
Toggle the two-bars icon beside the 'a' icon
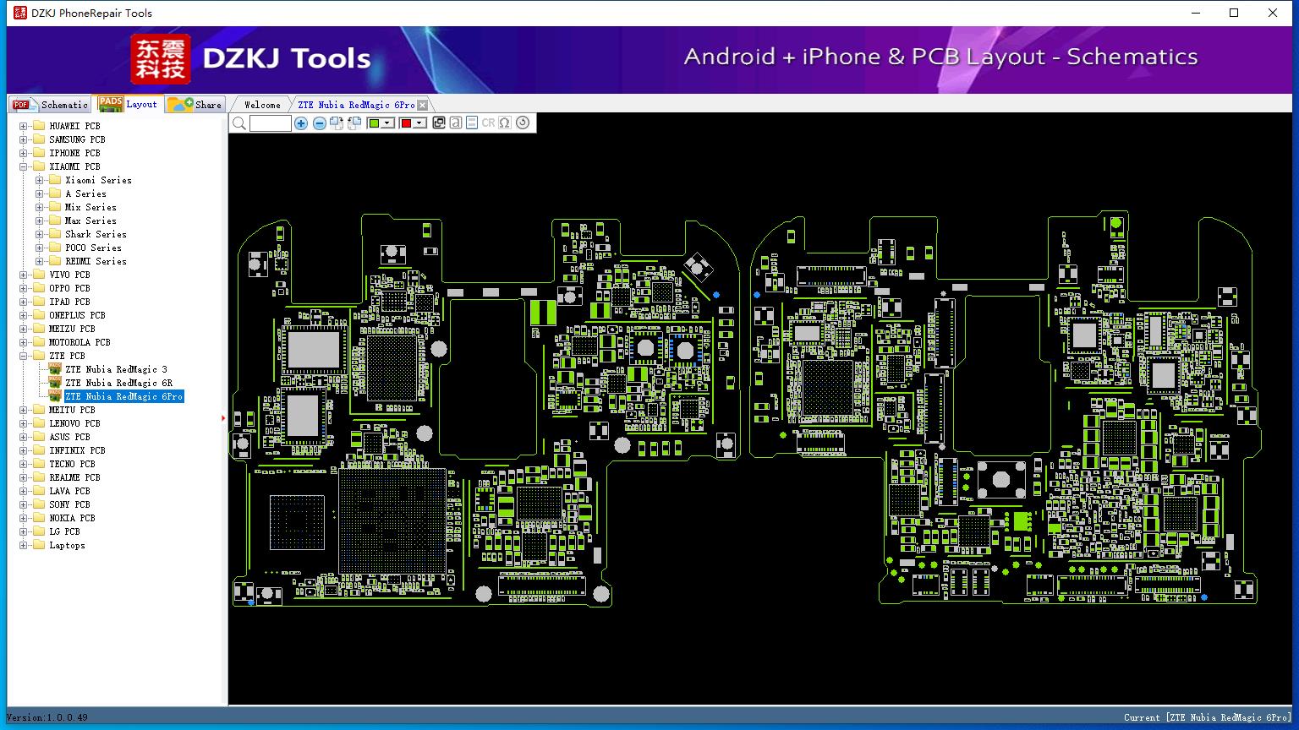472,123
